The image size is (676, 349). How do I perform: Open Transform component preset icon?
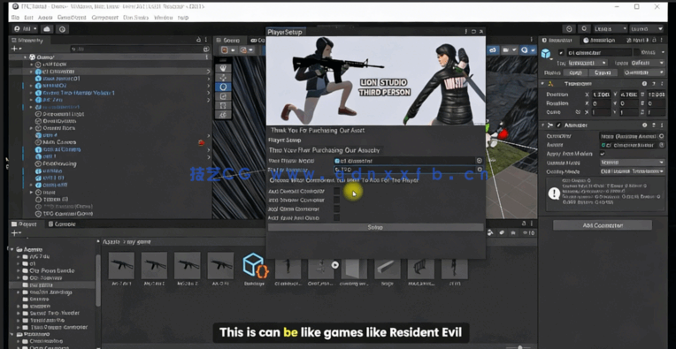[x=653, y=83]
